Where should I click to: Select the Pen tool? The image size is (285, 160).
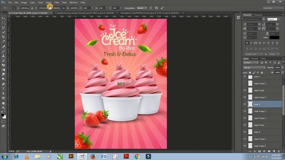click(x=3, y=84)
